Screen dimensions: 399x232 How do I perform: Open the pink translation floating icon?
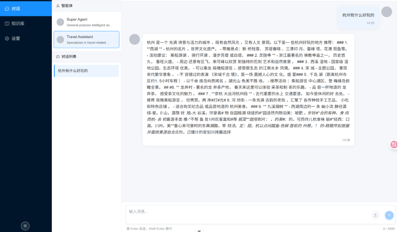pyautogui.click(x=393, y=144)
